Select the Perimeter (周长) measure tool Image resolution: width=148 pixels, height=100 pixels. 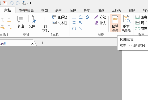coord(141,23)
